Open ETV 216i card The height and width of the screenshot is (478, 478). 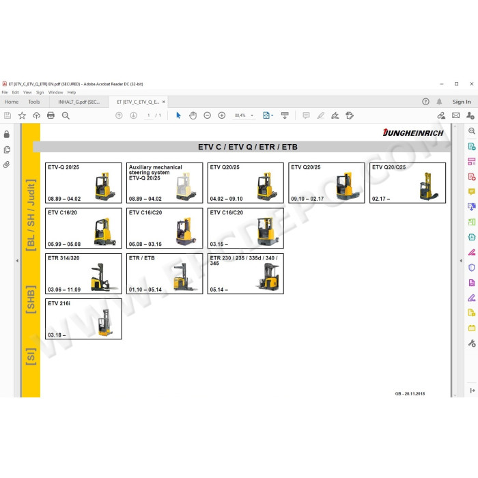(83, 319)
